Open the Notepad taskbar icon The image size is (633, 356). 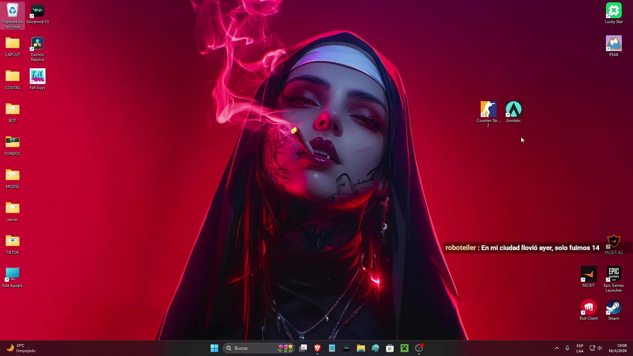pyautogui.click(x=332, y=348)
